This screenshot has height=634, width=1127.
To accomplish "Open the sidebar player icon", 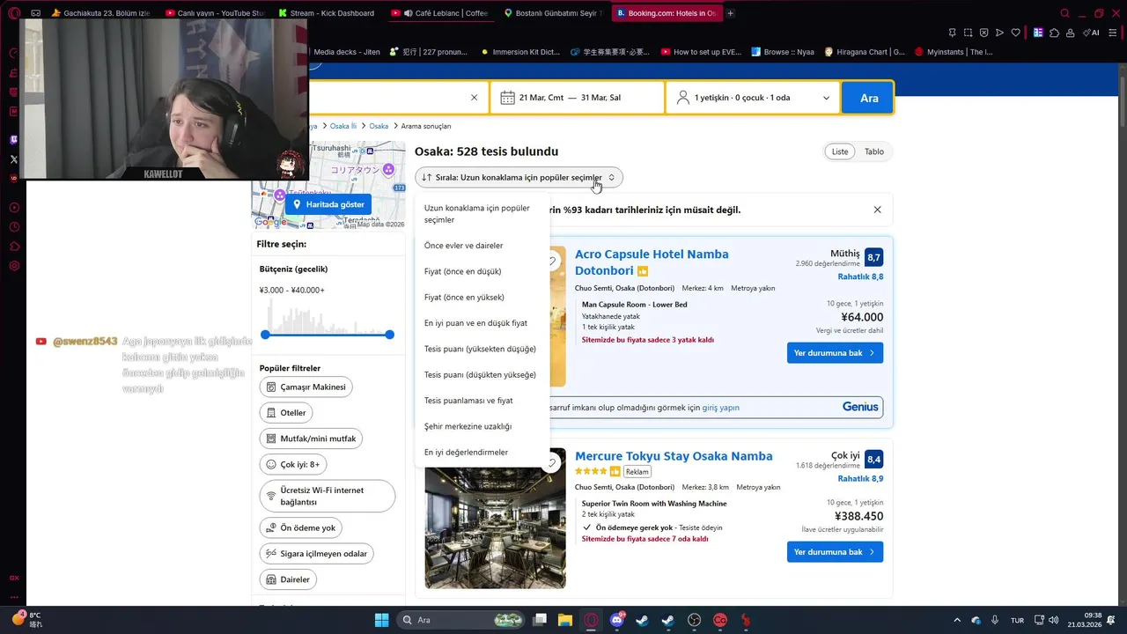I will 14,208.
